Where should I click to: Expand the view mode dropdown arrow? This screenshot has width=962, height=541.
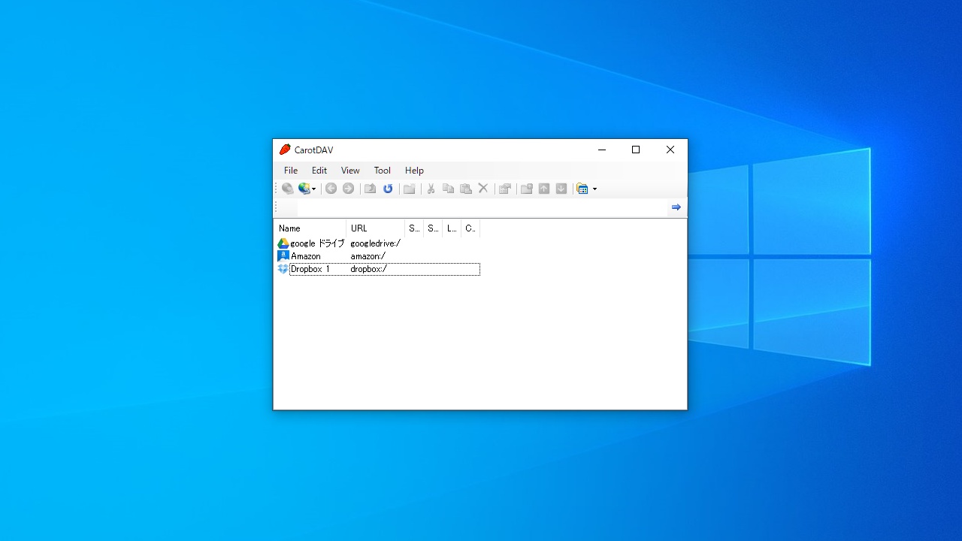(594, 189)
